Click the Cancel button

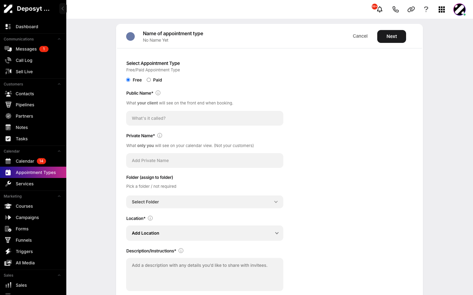[x=360, y=36]
